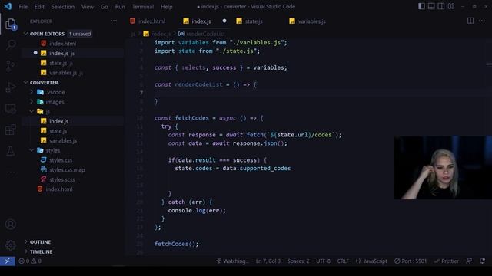Open the Go menu
The height and width of the screenshot is (276, 492).
tap(105, 7)
